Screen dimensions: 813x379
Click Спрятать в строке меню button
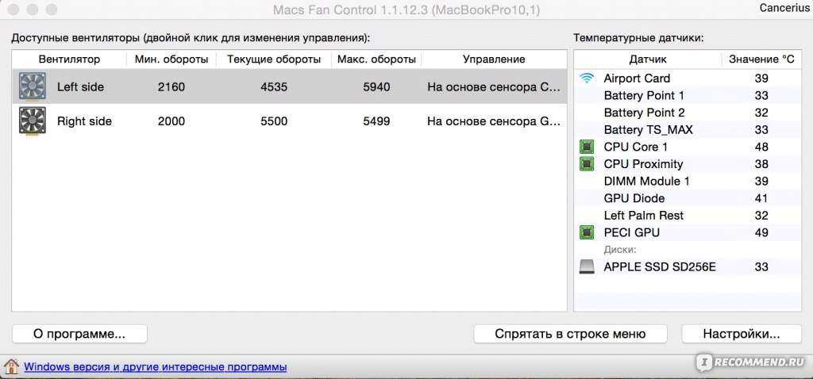pos(570,334)
